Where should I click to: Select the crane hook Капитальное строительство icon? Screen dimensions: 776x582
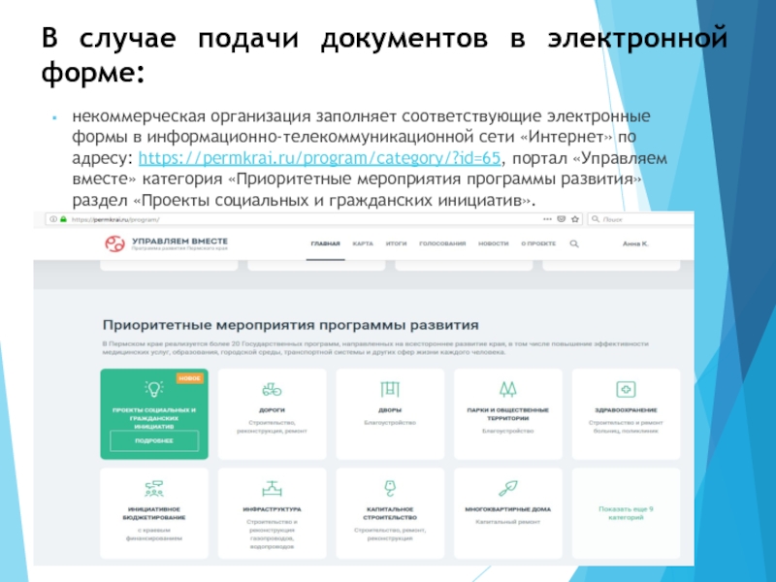(x=390, y=487)
